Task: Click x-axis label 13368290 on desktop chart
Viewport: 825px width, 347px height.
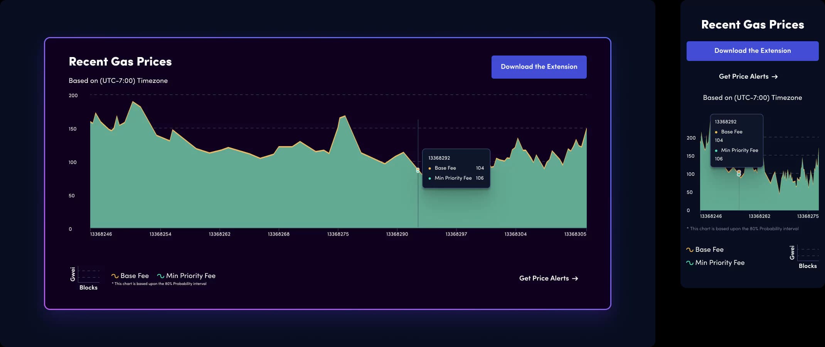Action: (397, 234)
